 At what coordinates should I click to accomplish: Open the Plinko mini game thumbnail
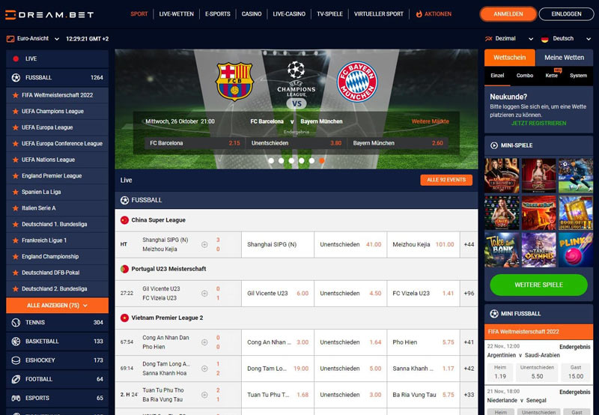pyautogui.click(x=576, y=249)
